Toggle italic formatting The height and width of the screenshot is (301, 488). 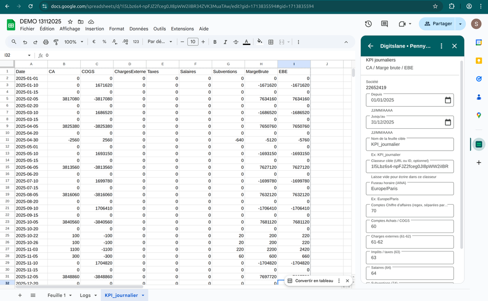click(x=225, y=42)
